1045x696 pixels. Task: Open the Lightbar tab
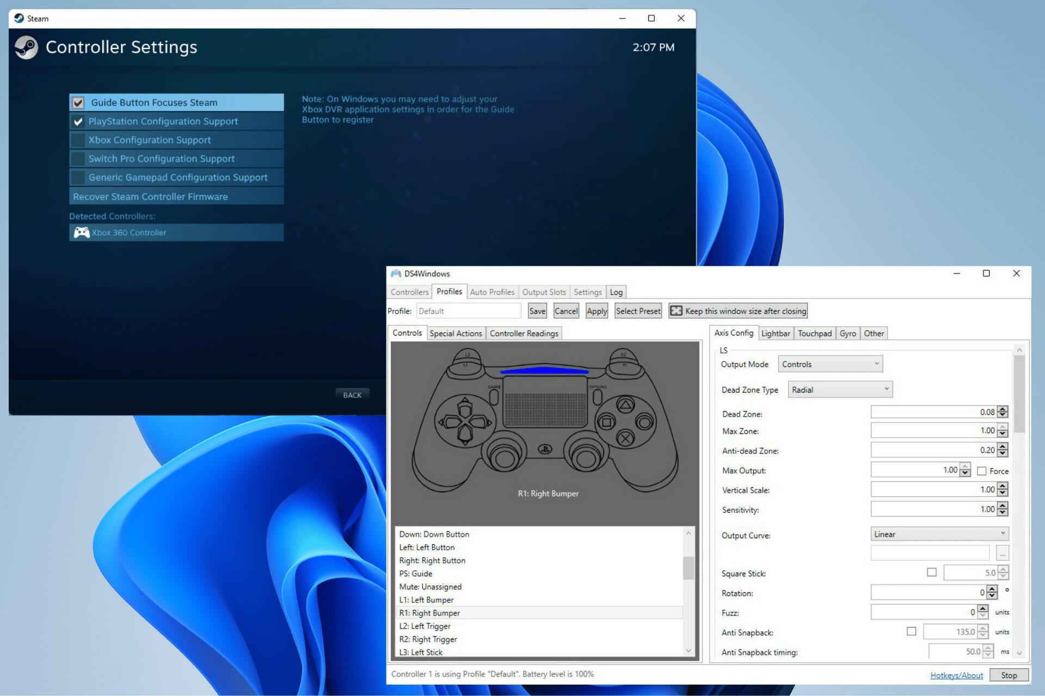pyautogui.click(x=776, y=333)
